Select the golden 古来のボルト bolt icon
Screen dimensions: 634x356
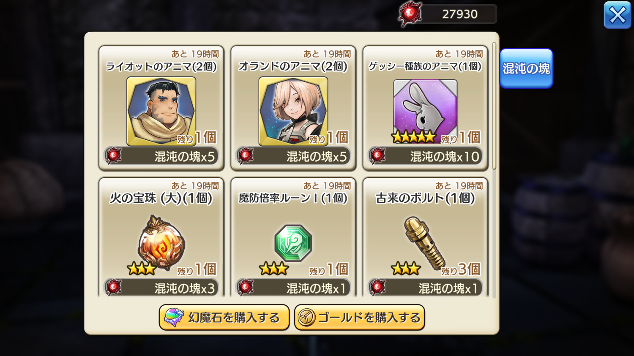(x=424, y=243)
